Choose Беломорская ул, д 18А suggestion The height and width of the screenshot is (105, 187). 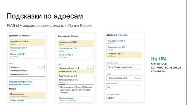coord(76,81)
